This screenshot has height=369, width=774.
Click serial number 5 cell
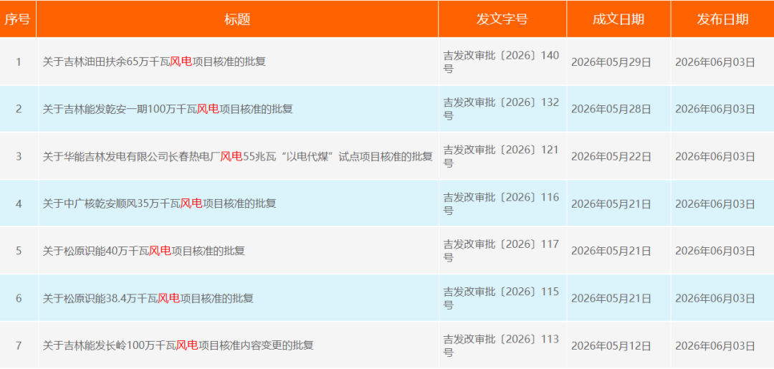[x=19, y=251]
